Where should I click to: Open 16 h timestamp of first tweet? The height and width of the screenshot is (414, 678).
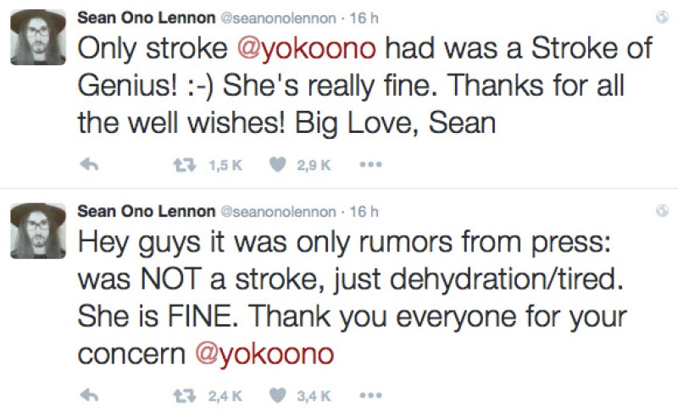coord(364,18)
